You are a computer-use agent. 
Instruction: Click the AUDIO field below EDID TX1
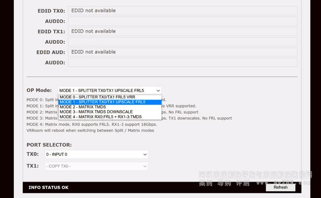[x=182, y=42]
